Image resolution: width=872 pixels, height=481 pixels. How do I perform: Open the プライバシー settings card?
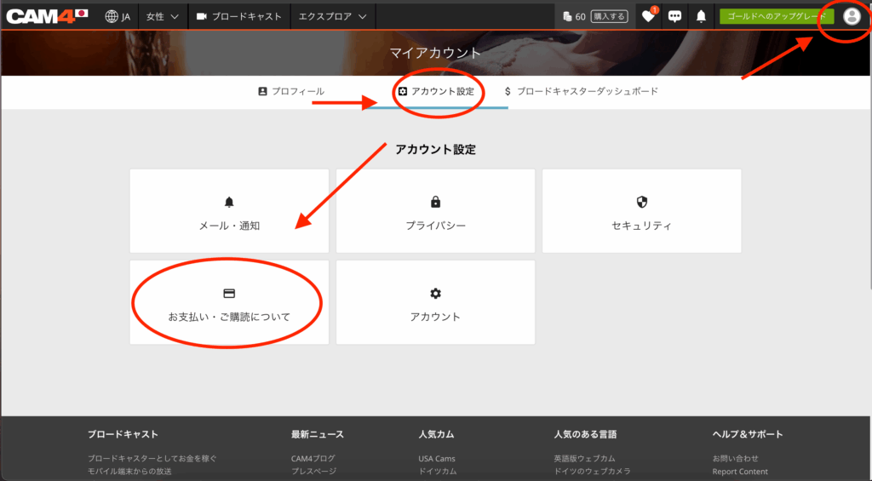pos(435,211)
